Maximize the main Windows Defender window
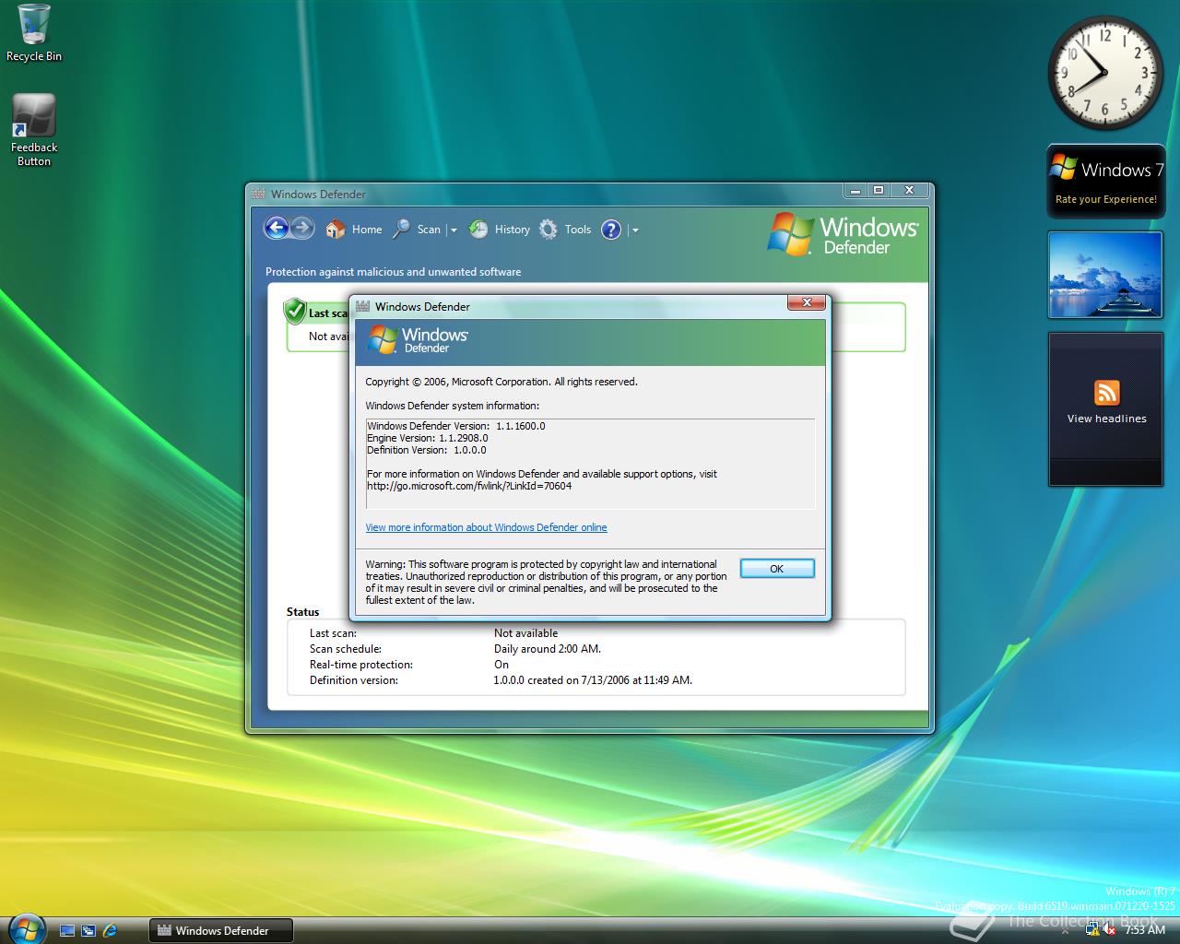The image size is (1180, 944). point(879,190)
